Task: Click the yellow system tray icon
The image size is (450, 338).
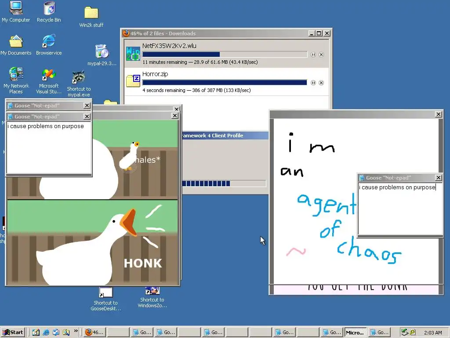Action: [412, 332]
